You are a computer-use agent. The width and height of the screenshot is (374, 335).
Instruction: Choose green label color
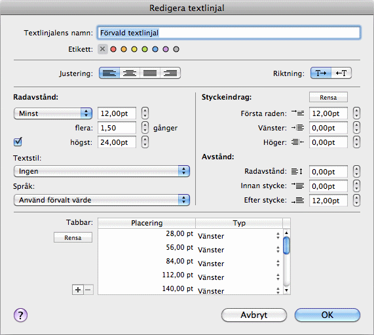pos(145,49)
